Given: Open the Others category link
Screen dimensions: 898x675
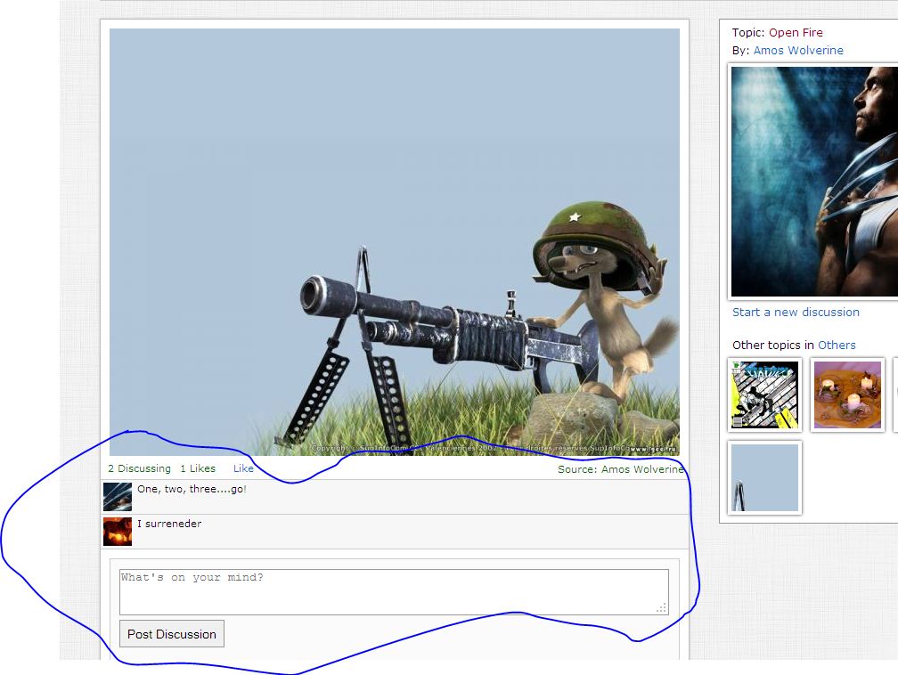Looking at the screenshot, I should [837, 345].
